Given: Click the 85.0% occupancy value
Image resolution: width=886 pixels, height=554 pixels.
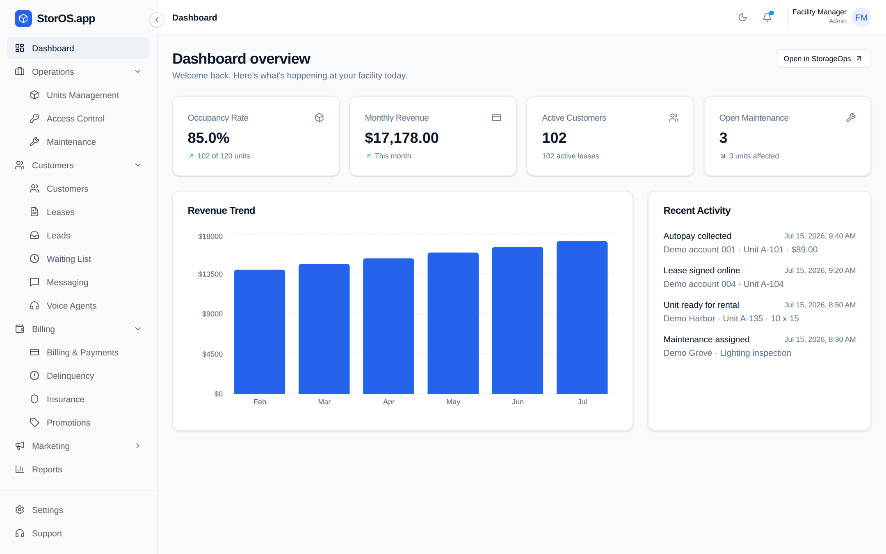Looking at the screenshot, I should click(208, 138).
